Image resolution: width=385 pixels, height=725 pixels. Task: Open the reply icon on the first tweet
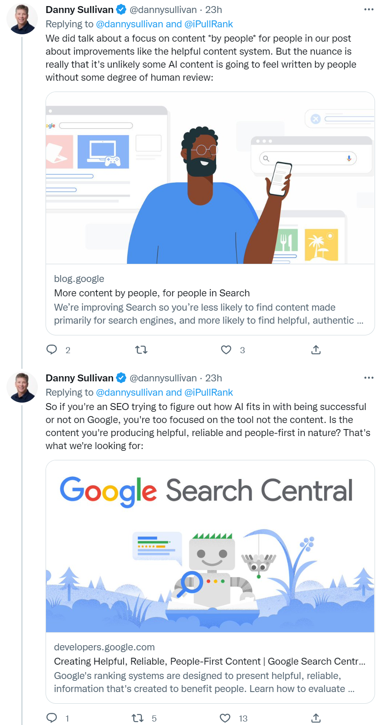pyautogui.click(x=52, y=350)
